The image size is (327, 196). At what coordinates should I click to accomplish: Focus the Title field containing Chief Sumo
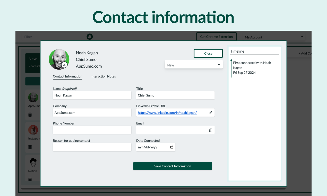pyautogui.click(x=175, y=95)
